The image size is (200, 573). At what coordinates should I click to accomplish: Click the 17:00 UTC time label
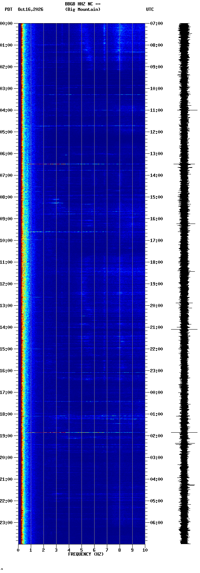pos(157,241)
